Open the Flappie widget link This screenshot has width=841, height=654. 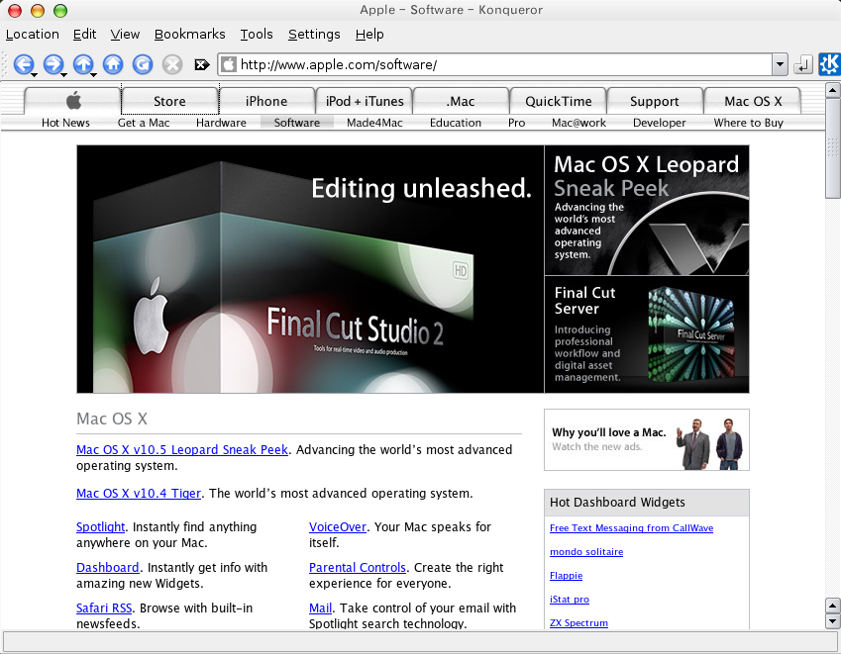coord(566,575)
